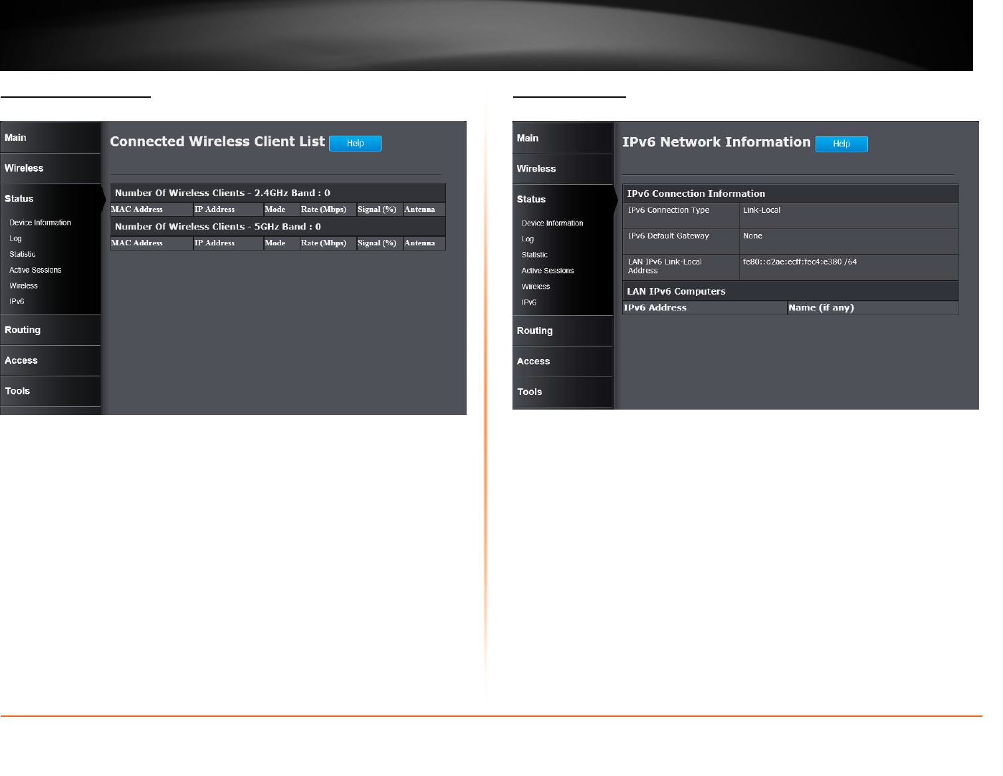The width and height of the screenshot is (1003, 776).
Task: Click the IPv6 Connection Type label
Action: [669, 210]
